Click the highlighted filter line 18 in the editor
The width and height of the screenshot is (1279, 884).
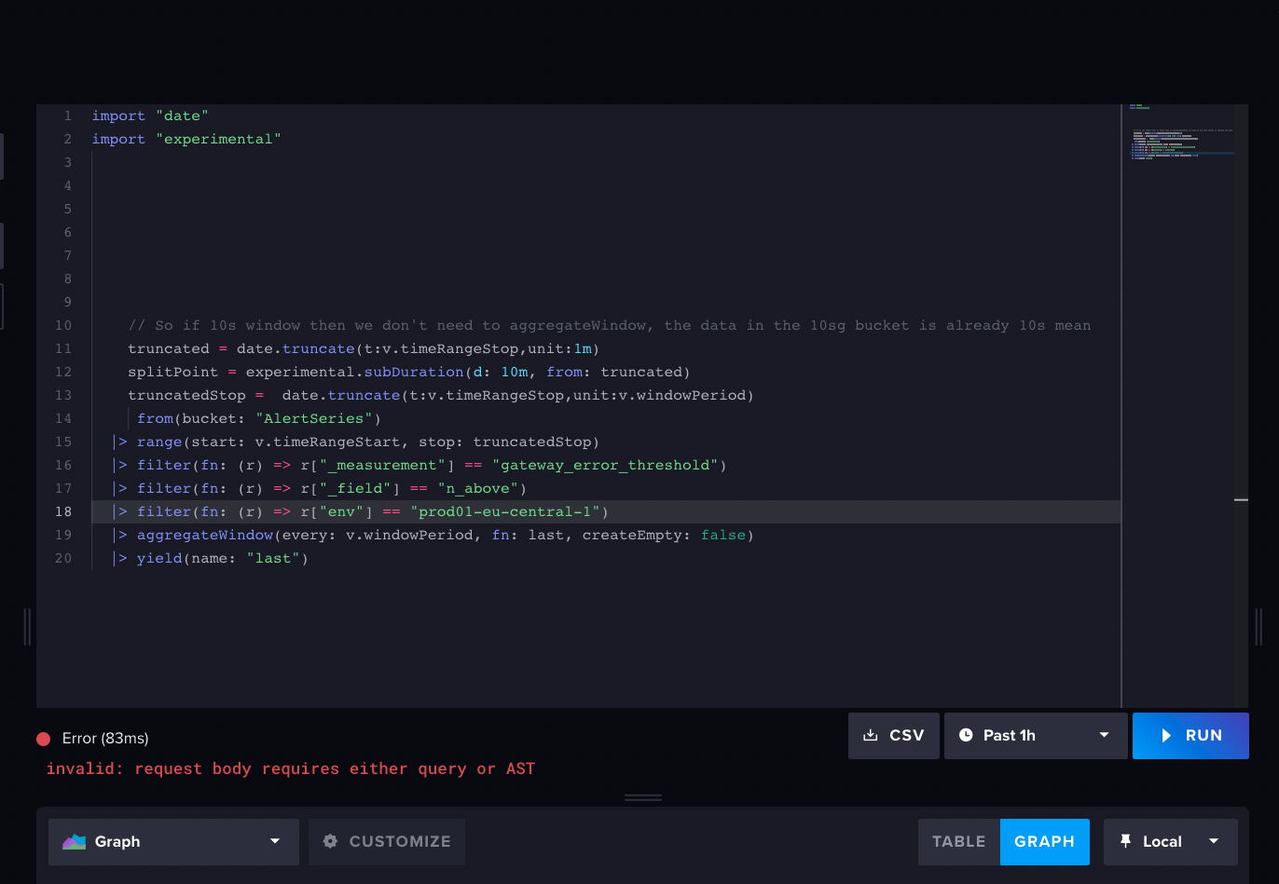tap(373, 511)
